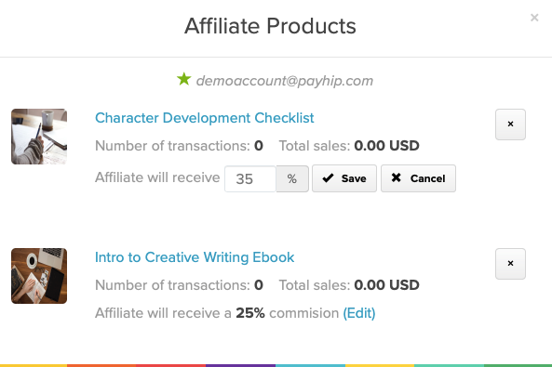Image resolution: width=552 pixels, height=367 pixels.
Task: Click the X icon on Cancel
Action: [396, 177]
